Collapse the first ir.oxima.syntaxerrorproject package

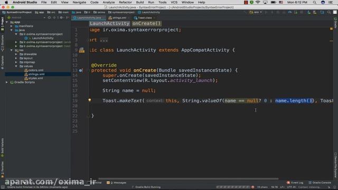[16, 34]
